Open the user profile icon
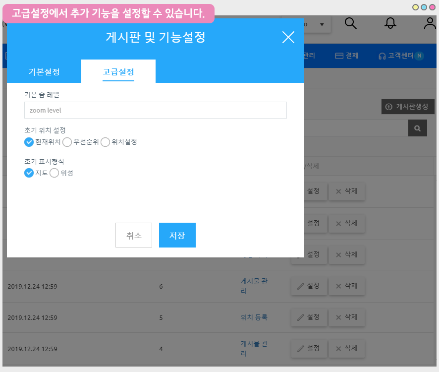 click(430, 24)
